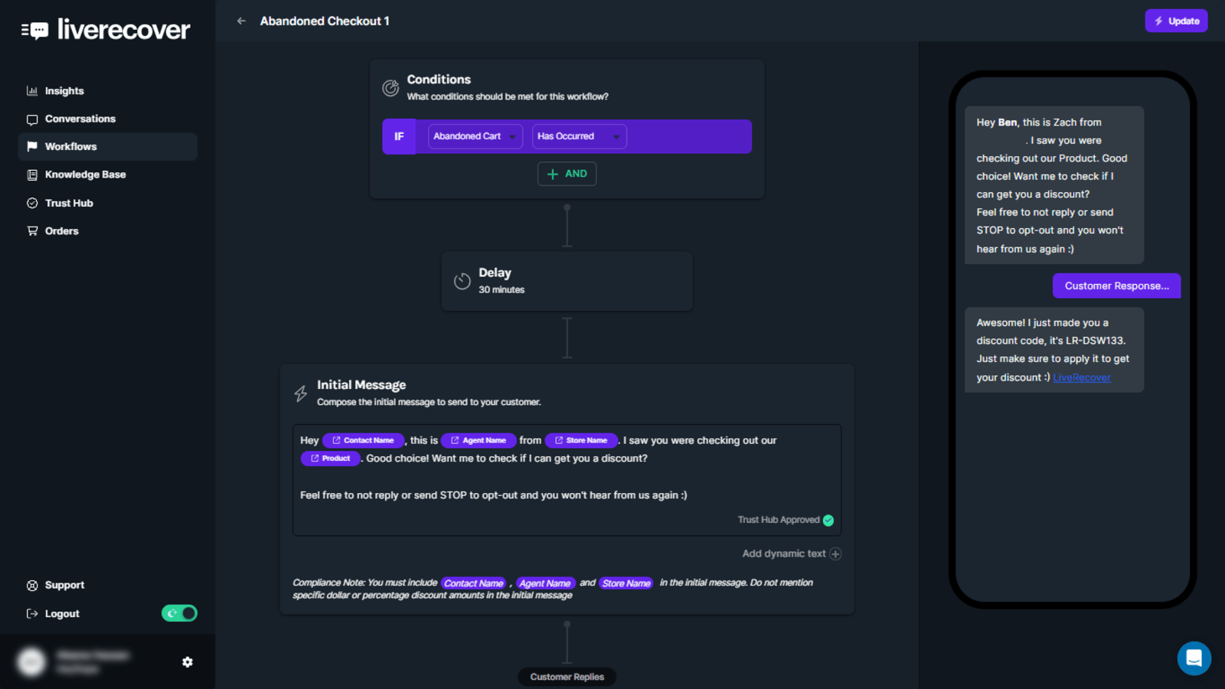This screenshot has width=1225, height=689.
Task: Open the settings gear icon
Action: tap(188, 662)
